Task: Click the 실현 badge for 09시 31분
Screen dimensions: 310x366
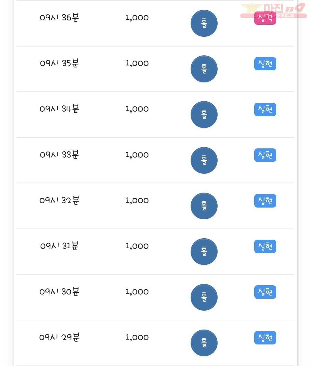Action: (x=265, y=246)
